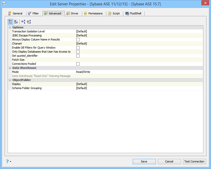
Task: Open the Permissions tab
Action: (x=93, y=13)
